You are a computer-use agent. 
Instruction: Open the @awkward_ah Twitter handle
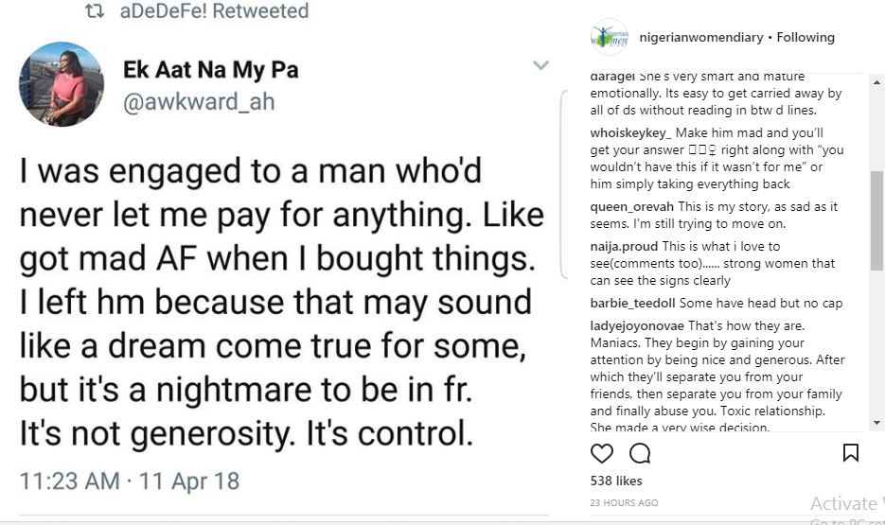pyautogui.click(x=199, y=101)
